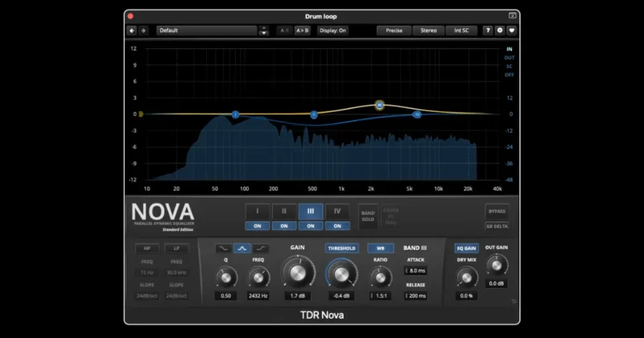Open the help question mark icon
The width and height of the screenshot is (644, 338).
point(488,31)
